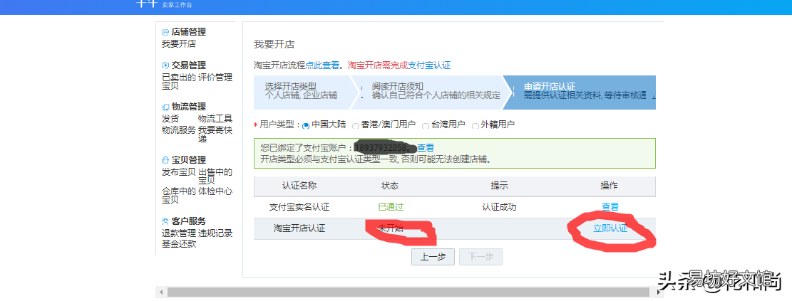The width and height of the screenshot is (792, 301).
Task: Open 我要寄快递 sidebar link
Action: coord(215,134)
